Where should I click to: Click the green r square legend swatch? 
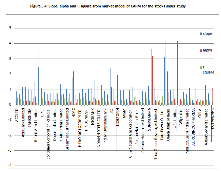[x=201, y=68]
